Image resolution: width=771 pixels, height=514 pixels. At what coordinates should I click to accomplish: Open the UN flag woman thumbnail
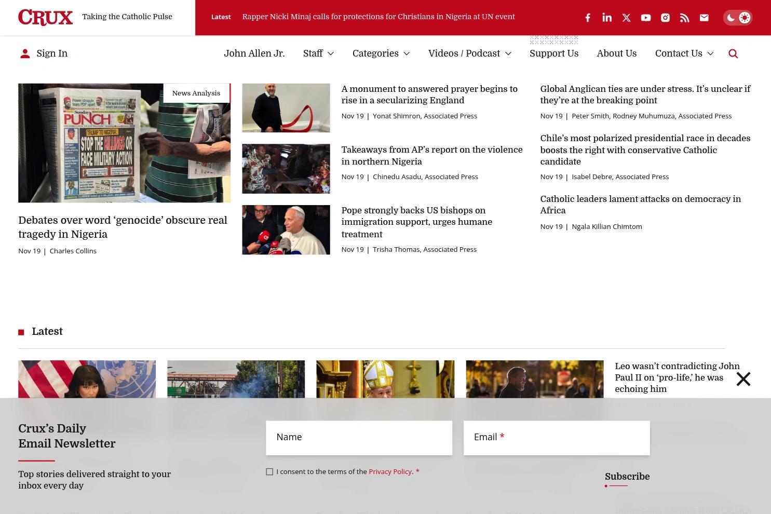pyautogui.click(x=87, y=380)
